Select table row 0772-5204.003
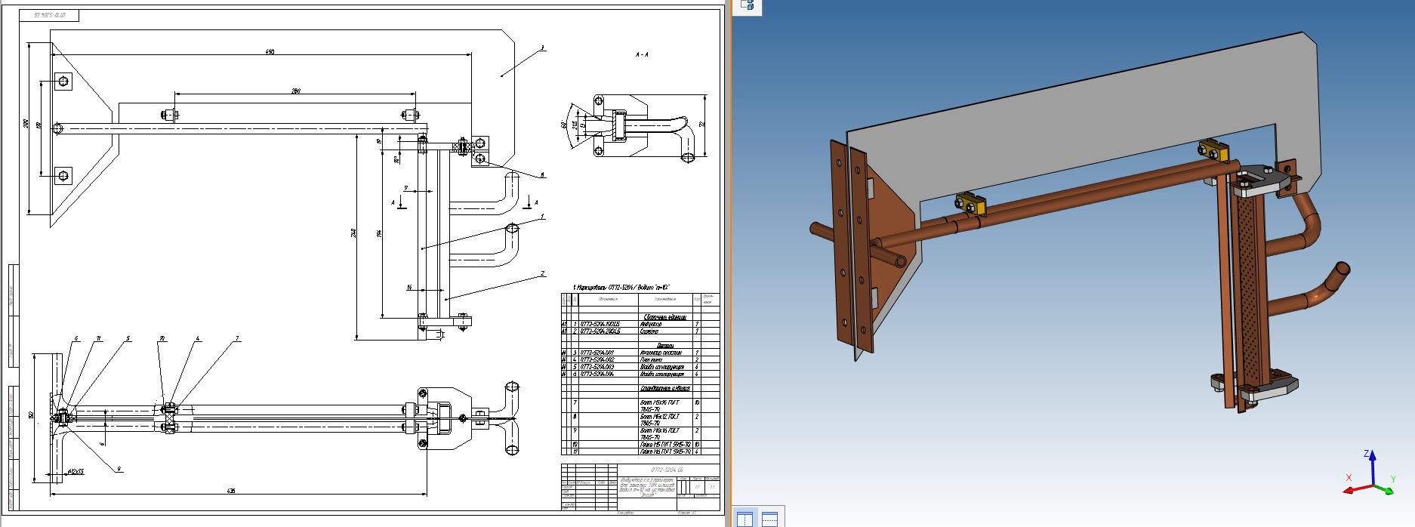 pos(640,367)
